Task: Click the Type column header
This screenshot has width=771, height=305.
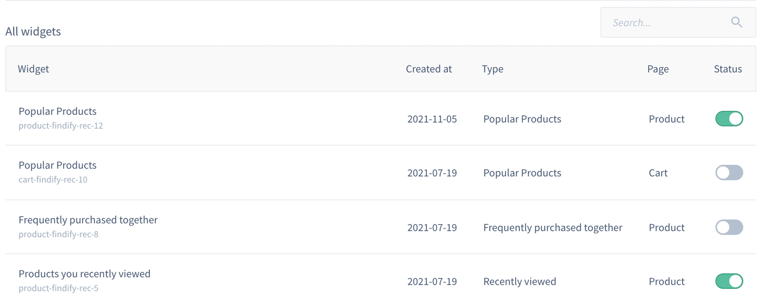Action: pos(492,69)
